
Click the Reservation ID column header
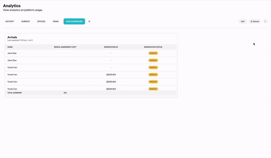(111, 47)
